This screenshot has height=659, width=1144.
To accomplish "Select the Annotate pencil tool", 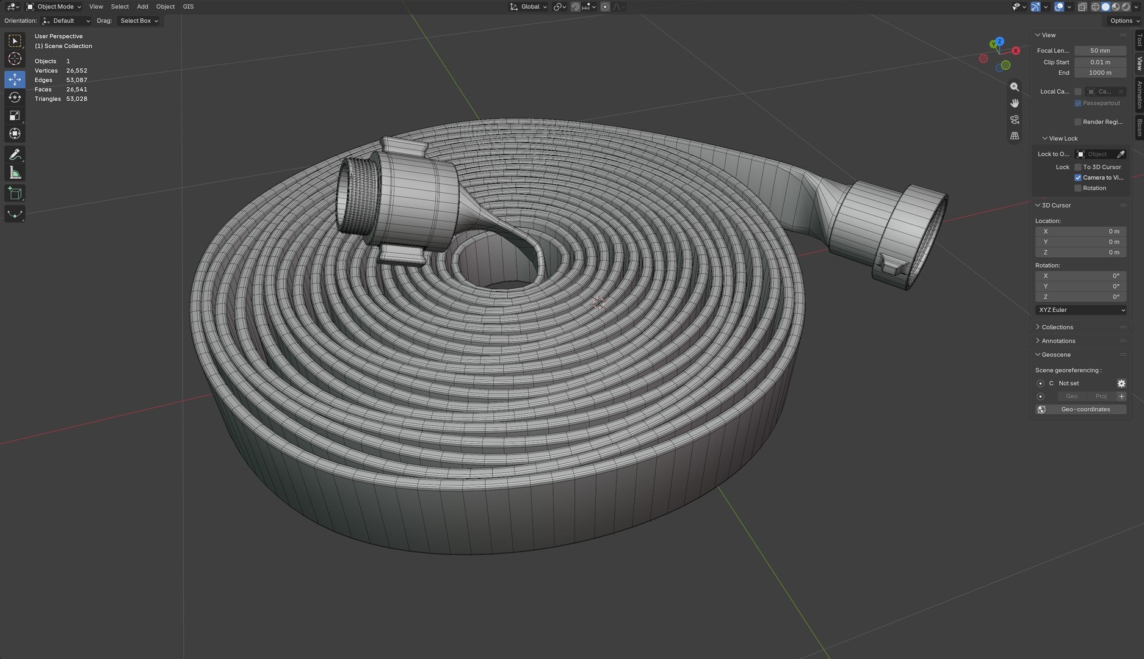I will pos(15,155).
